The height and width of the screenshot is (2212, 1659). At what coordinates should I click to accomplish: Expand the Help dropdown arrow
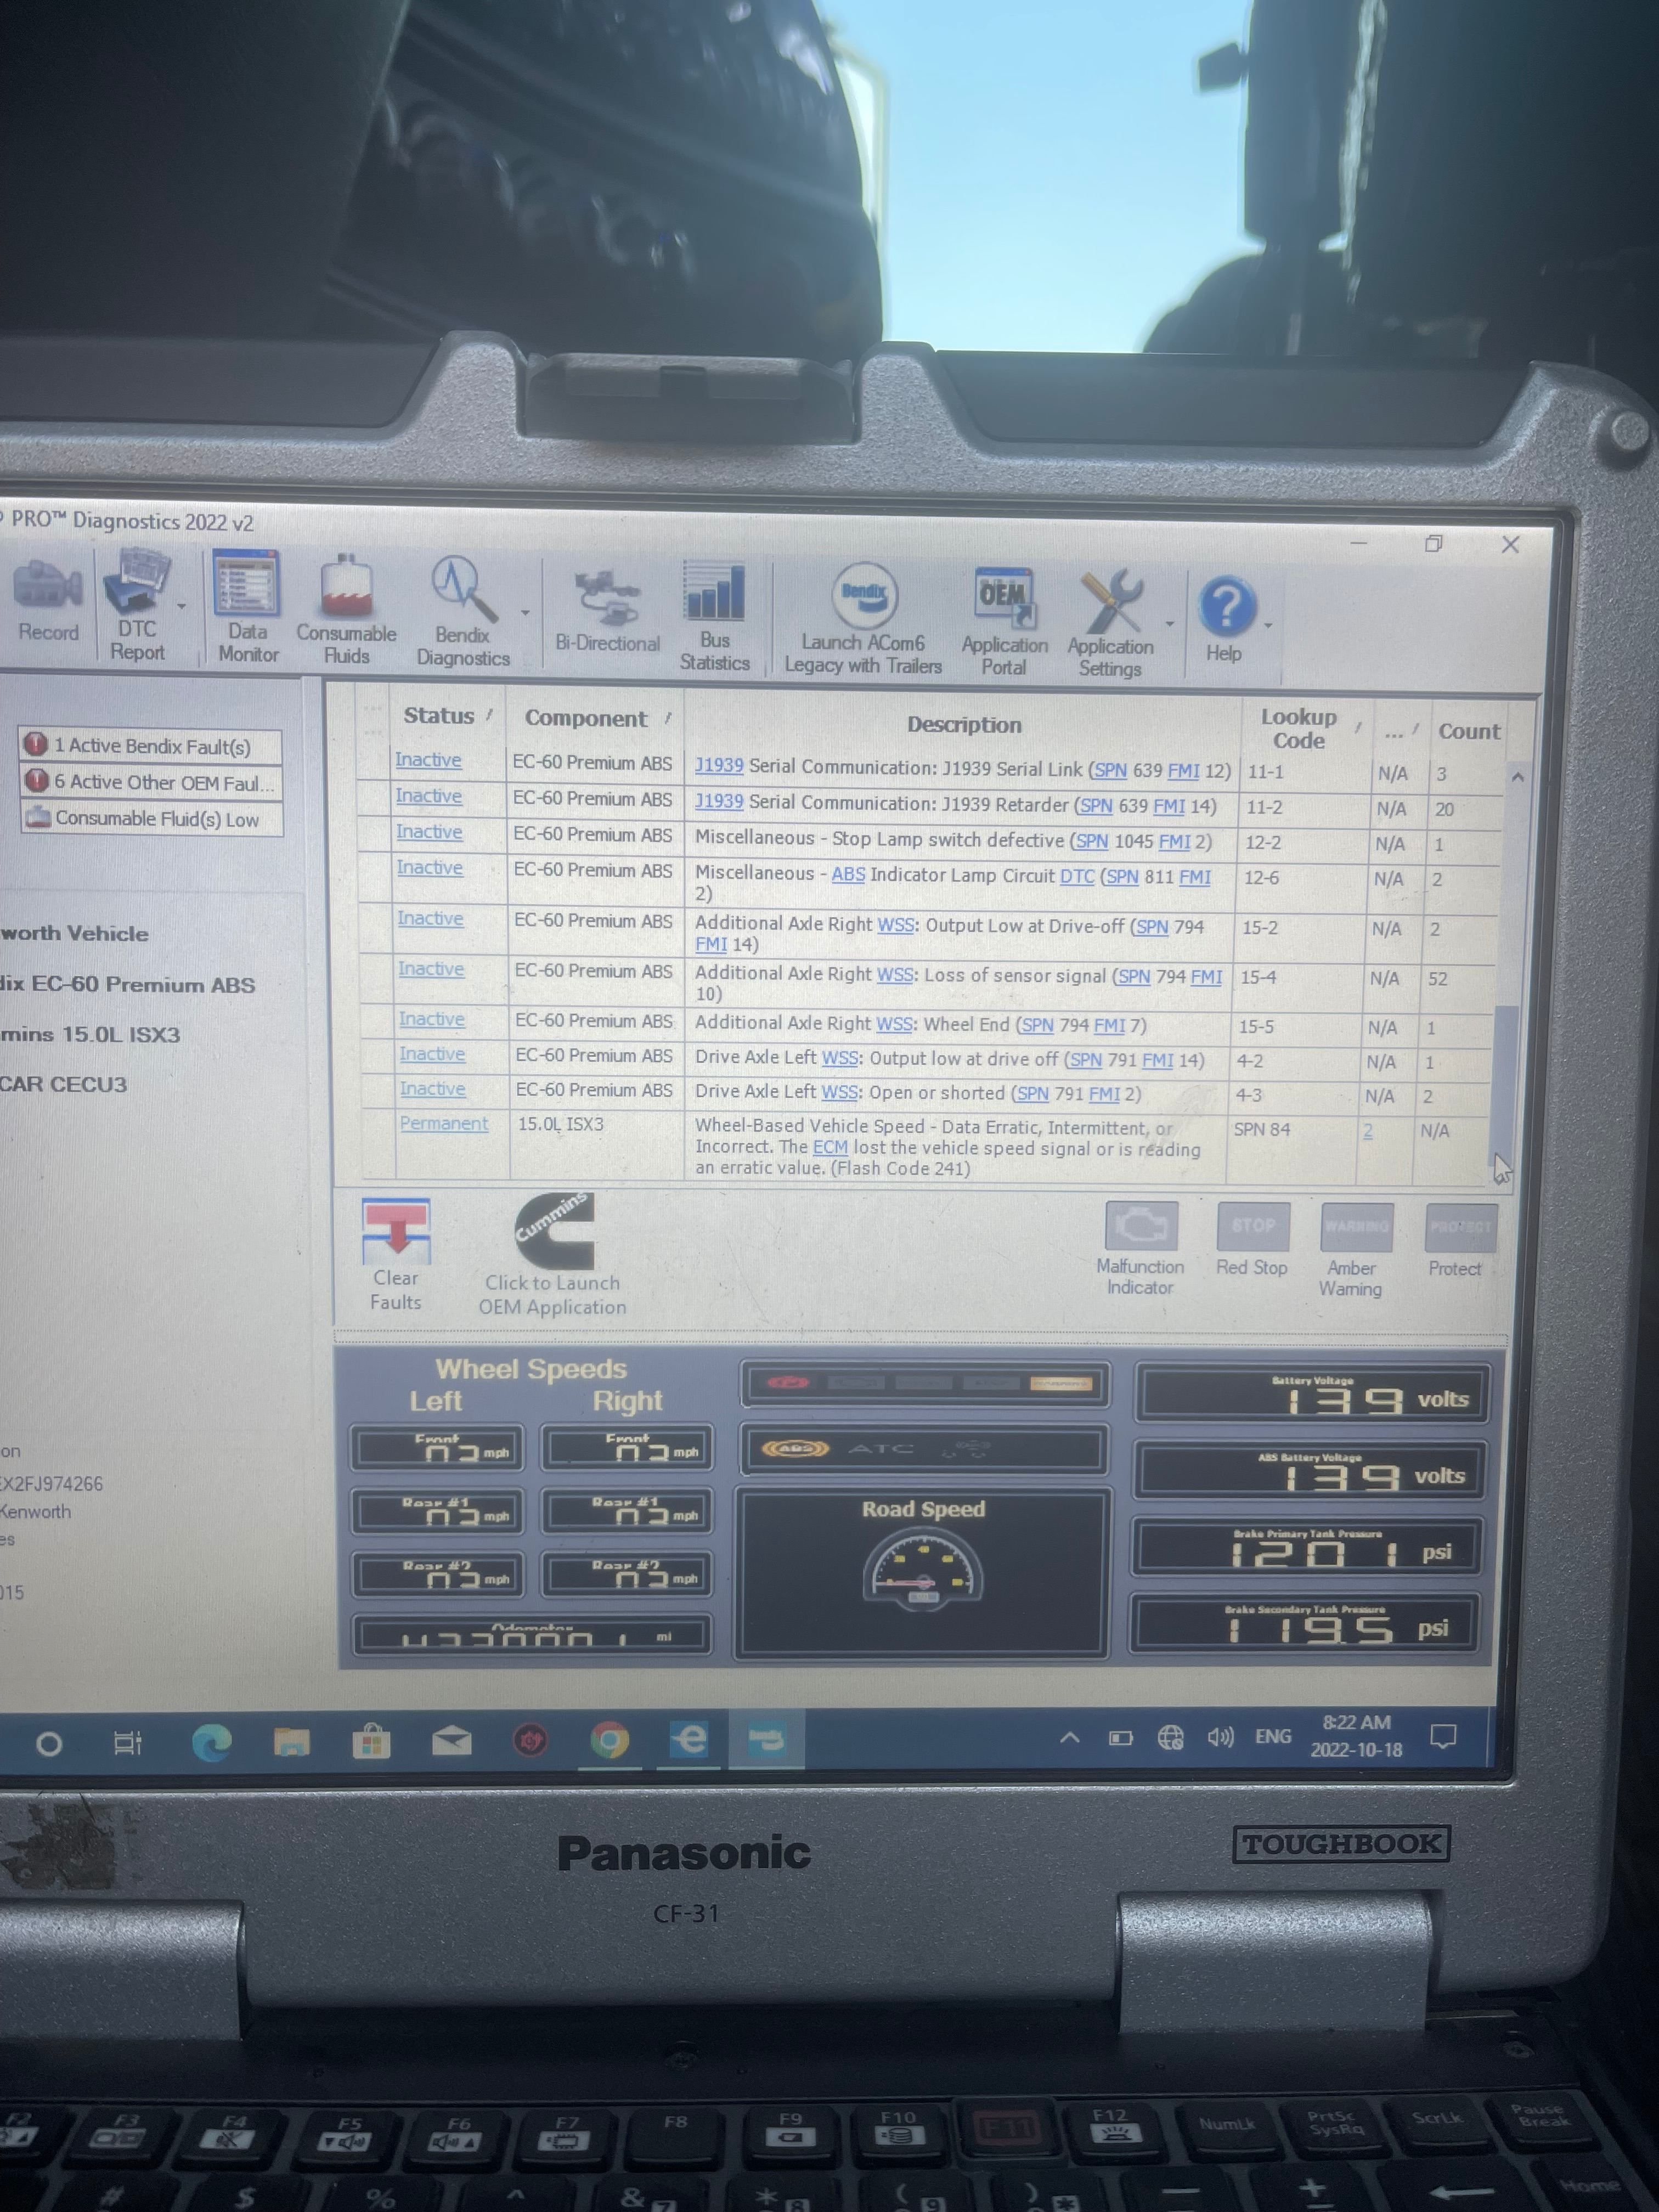tap(1268, 626)
